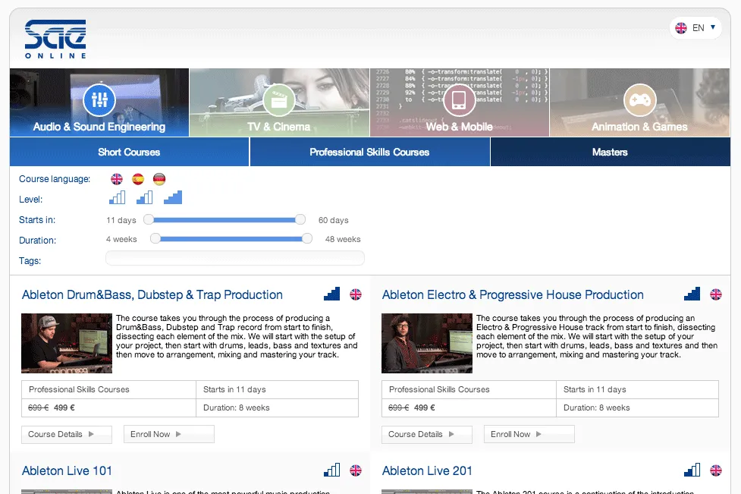
Task: Click Starts in slider left handle
Action: pos(149,219)
